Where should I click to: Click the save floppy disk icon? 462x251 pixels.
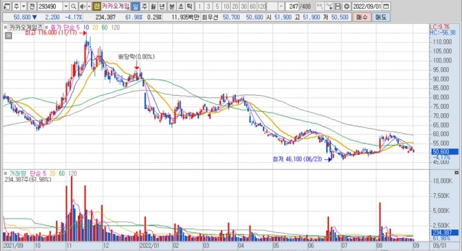click(x=338, y=6)
